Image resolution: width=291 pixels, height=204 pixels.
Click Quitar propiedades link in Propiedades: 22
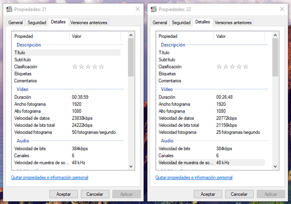tap(194, 177)
